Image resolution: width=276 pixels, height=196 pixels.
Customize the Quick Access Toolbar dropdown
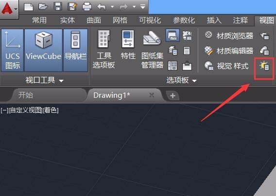point(143,7)
